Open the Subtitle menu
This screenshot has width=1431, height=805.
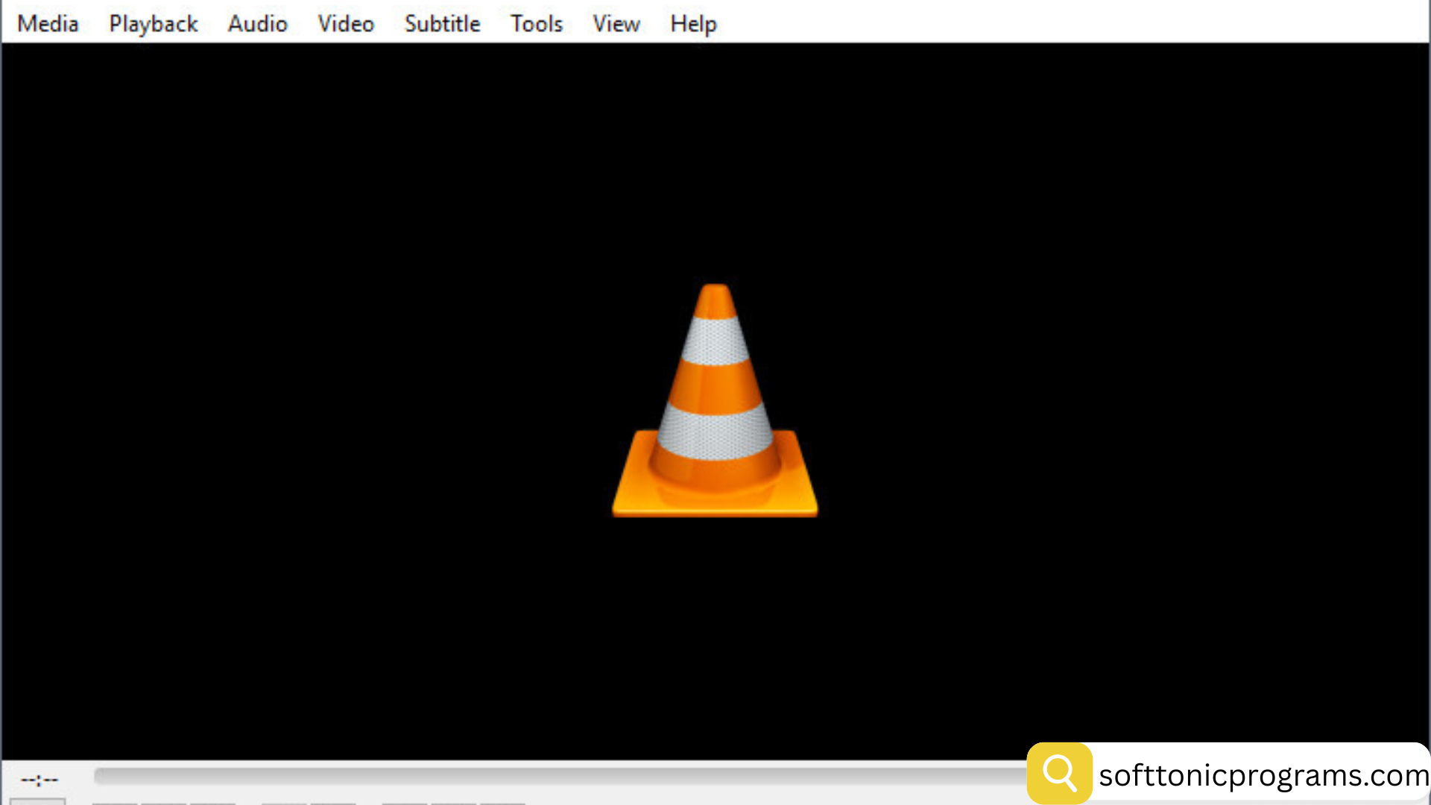[x=441, y=22]
